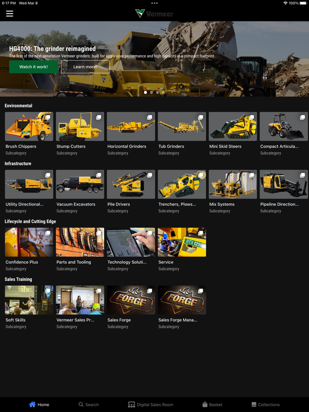309x412 pixels.
Task: Select the Utility Directional... title text
Action: (24, 204)
